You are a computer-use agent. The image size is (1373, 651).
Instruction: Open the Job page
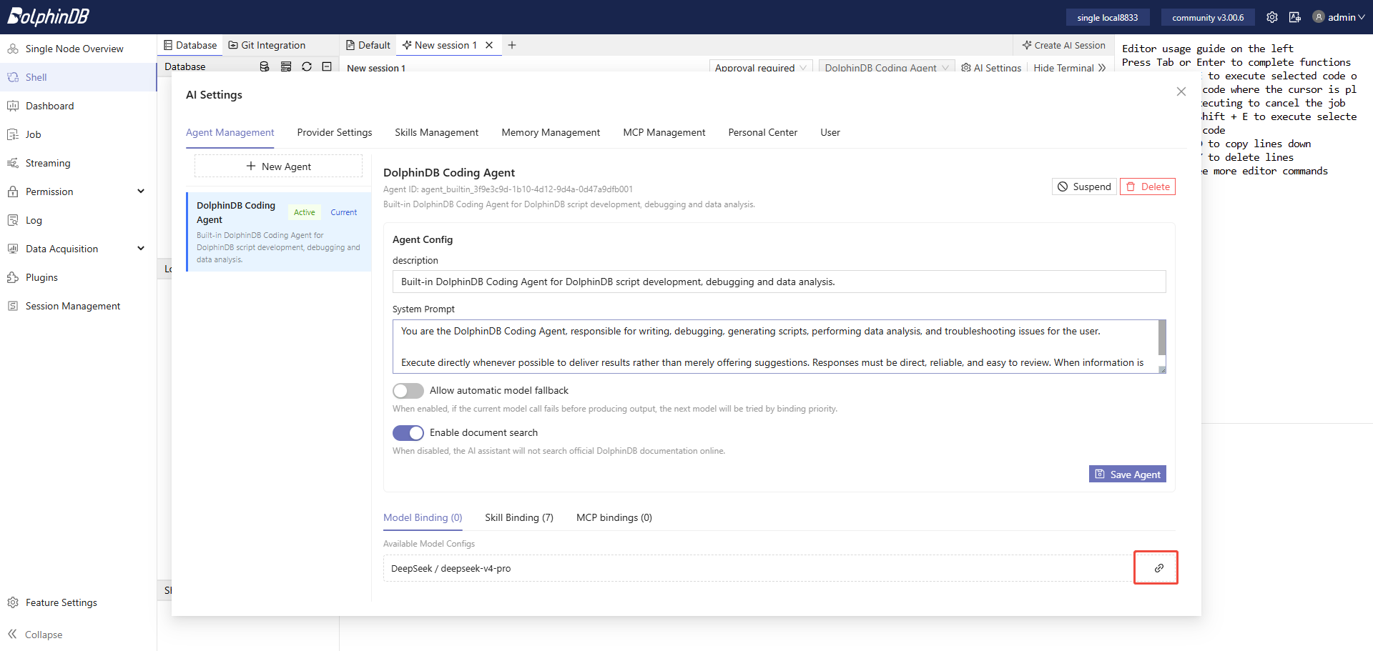[33, 134]
